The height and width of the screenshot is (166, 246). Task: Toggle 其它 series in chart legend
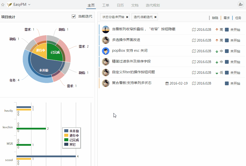70,144
